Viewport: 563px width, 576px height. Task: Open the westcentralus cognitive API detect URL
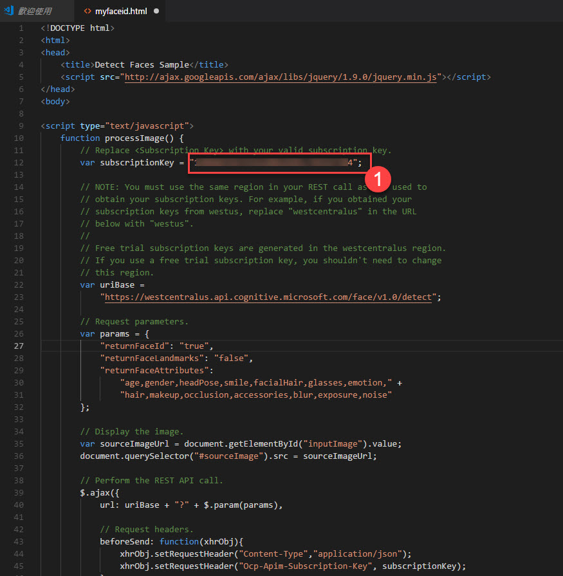click(268, 297)
